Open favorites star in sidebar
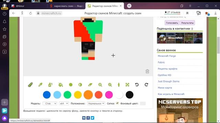 coord(4,29)
